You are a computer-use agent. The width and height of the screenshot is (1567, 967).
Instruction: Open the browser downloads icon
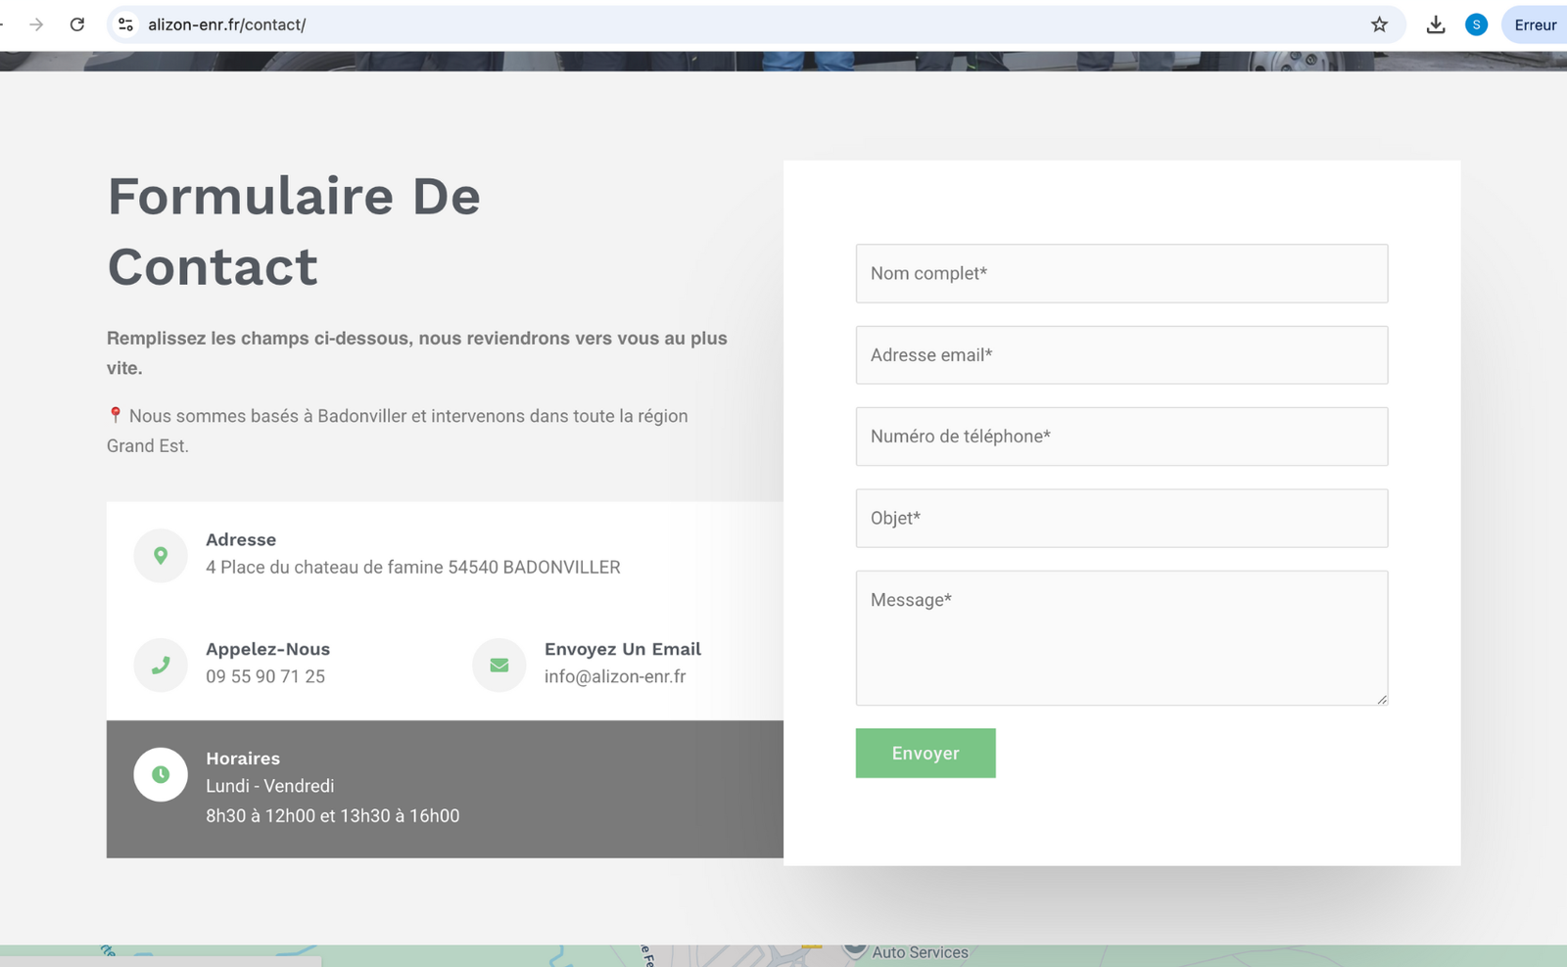click(1436, 24)
